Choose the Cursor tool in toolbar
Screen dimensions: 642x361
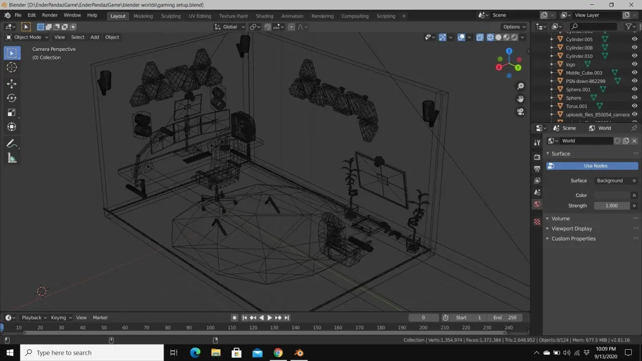[x=12, y=67]
